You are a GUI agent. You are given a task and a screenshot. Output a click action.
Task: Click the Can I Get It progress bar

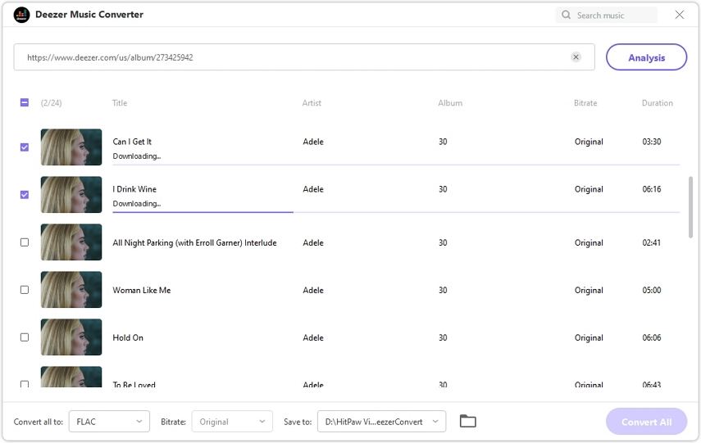coord(396,165)
